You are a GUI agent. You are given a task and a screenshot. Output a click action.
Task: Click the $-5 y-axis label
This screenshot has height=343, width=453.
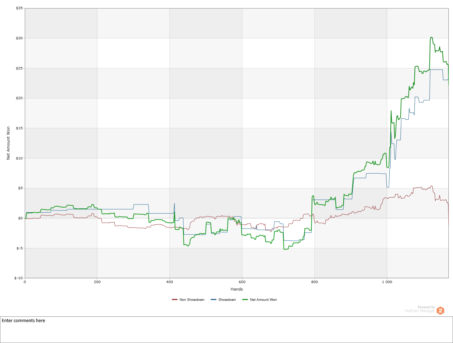[x=19, y=248]
